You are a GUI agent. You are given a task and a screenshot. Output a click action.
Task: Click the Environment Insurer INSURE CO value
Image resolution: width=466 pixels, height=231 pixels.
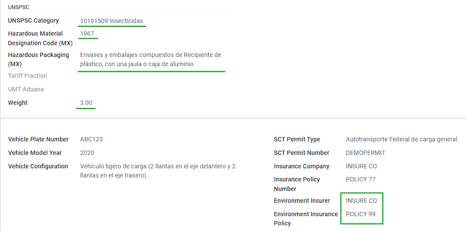362,201
